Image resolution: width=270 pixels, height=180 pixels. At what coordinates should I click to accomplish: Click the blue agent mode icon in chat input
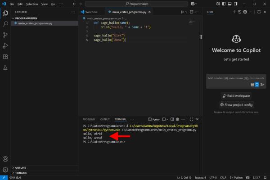[x=257, y=85]
